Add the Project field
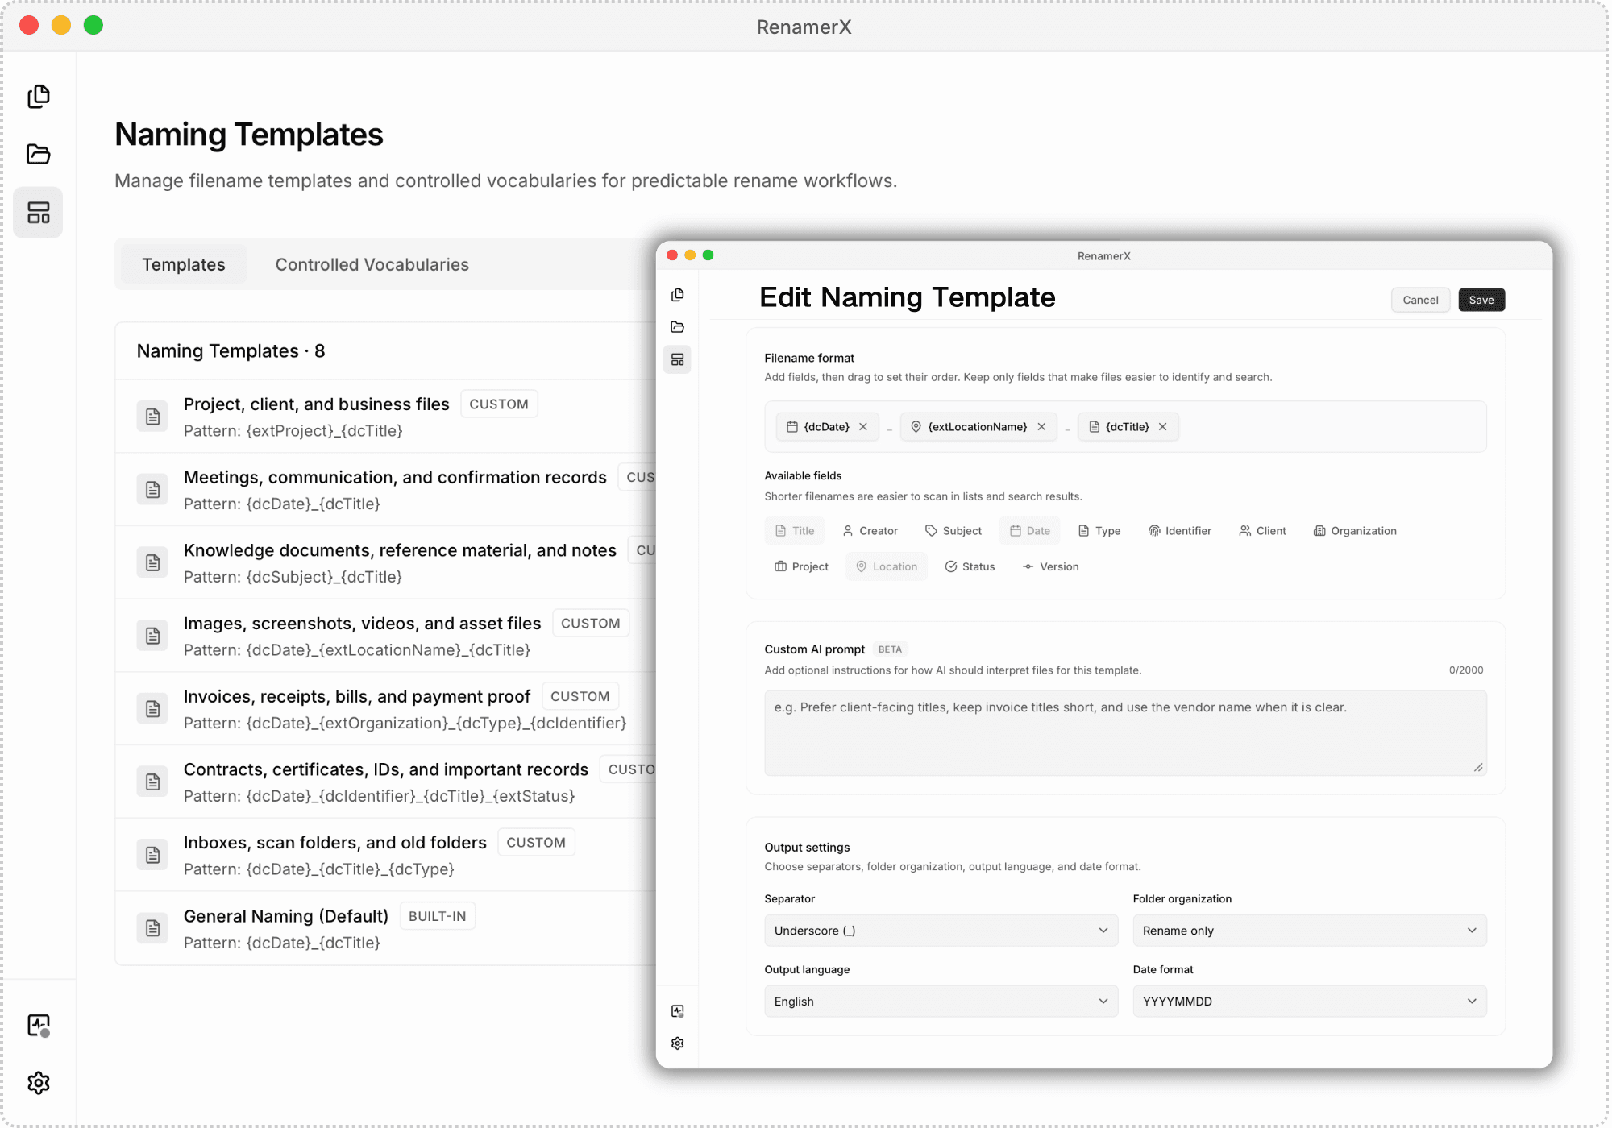1612x1128 pixels. pyautogui.click(x=801, y=567)
